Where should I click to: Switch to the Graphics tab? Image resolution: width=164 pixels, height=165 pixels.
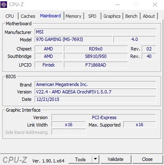[112, 16]
